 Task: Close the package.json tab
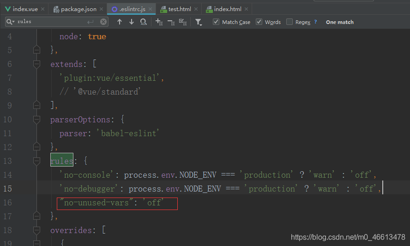click(x=101, y=9)
